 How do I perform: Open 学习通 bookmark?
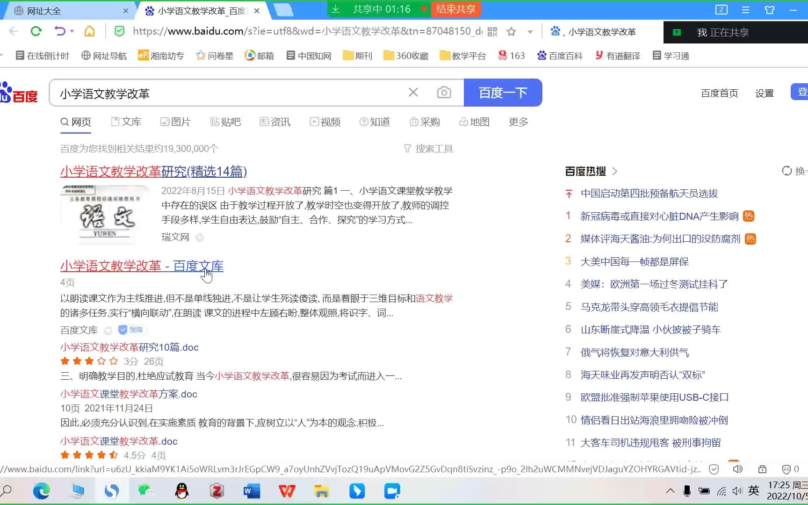pos(671,56)
